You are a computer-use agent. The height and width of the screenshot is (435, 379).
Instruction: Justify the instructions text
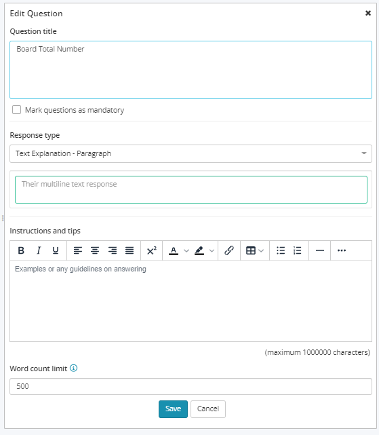129,250
